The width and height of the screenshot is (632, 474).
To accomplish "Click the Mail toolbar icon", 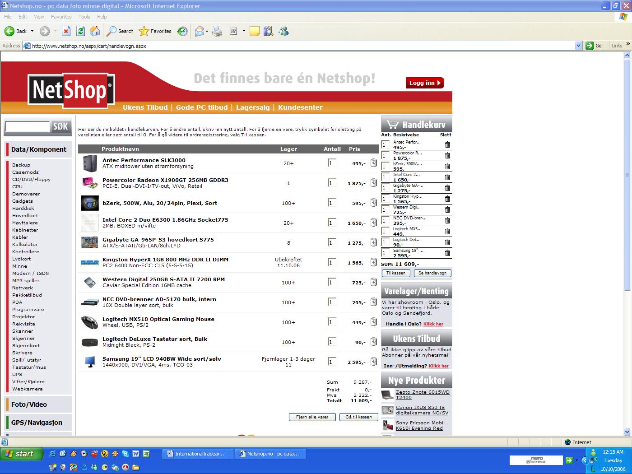I will 199,31.
